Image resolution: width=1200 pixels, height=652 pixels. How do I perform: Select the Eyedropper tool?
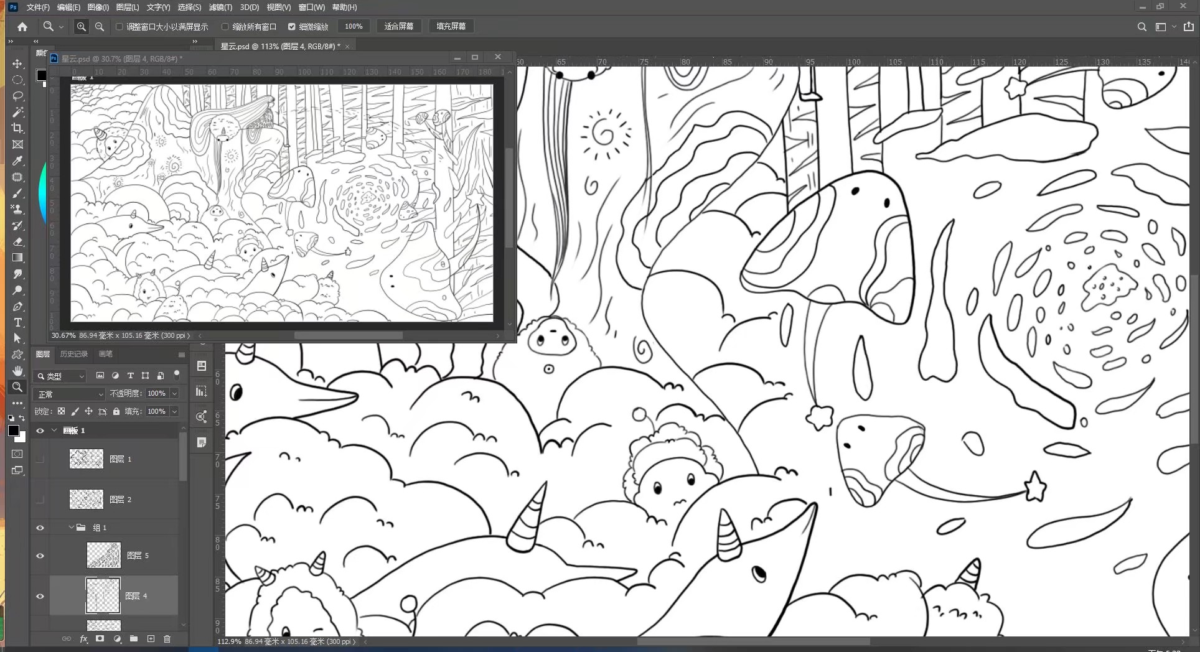coord(17,161)
